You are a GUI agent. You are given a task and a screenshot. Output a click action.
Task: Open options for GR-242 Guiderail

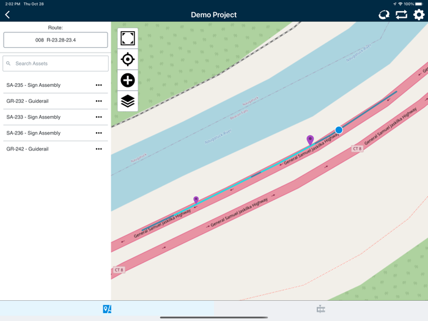[99, 149]
